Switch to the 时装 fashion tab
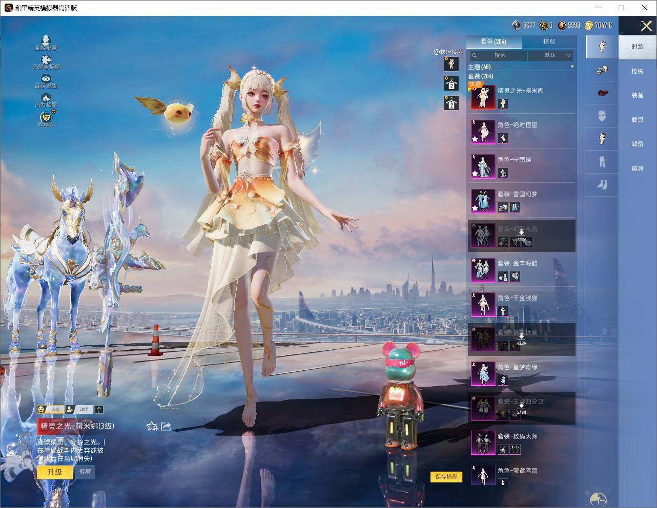657x508 pixels. [x=638, y=47]
